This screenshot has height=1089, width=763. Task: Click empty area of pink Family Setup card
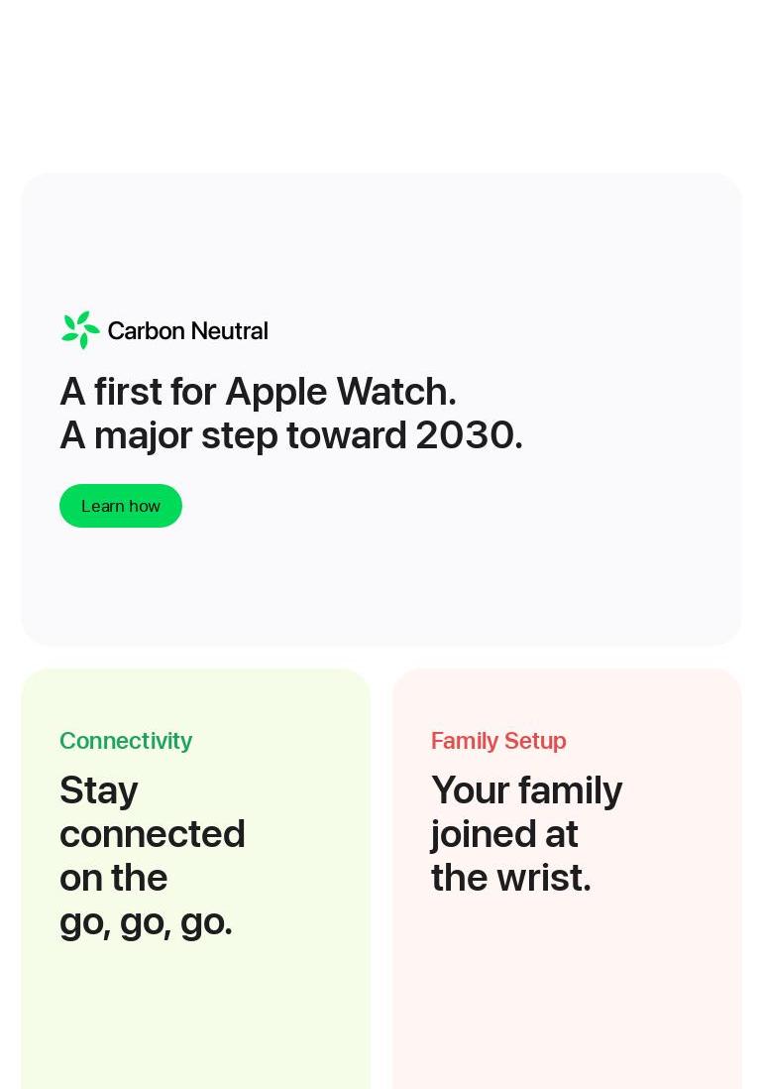click(568, 993)
